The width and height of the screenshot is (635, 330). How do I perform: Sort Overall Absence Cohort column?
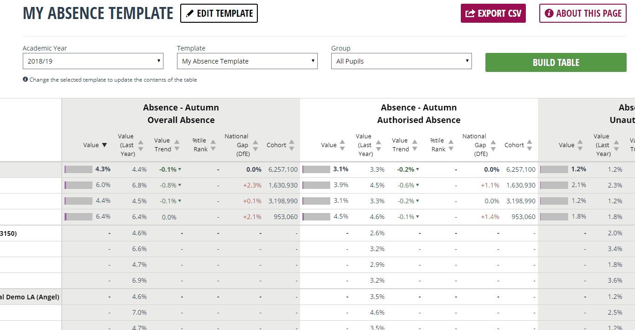click(x=281, y=145)
